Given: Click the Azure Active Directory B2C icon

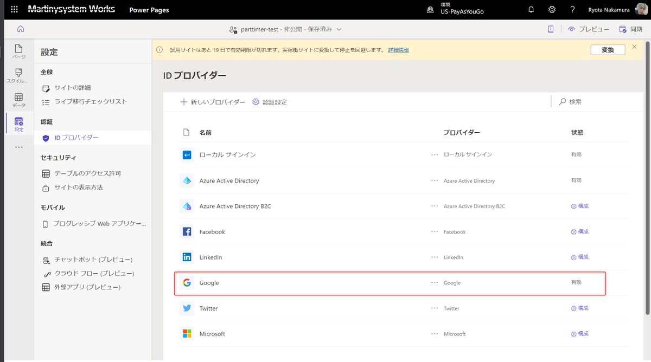Looking at the screenshot, I should point(187,206).
